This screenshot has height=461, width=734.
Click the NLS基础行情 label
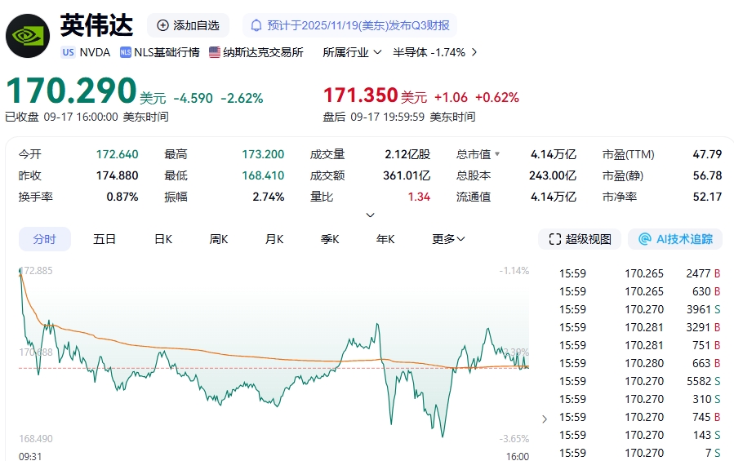coord(167,52)
